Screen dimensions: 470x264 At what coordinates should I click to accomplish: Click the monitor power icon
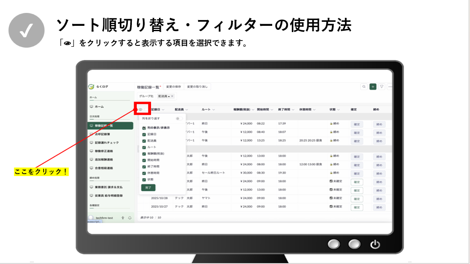tap(375, 244)
